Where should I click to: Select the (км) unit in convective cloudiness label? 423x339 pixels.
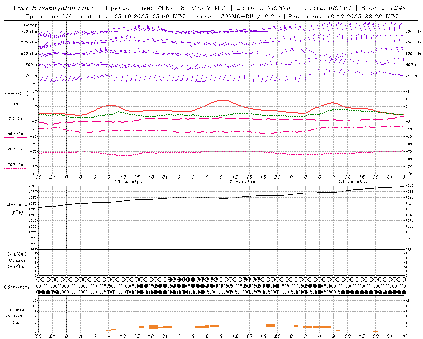(x=17, y=322)
